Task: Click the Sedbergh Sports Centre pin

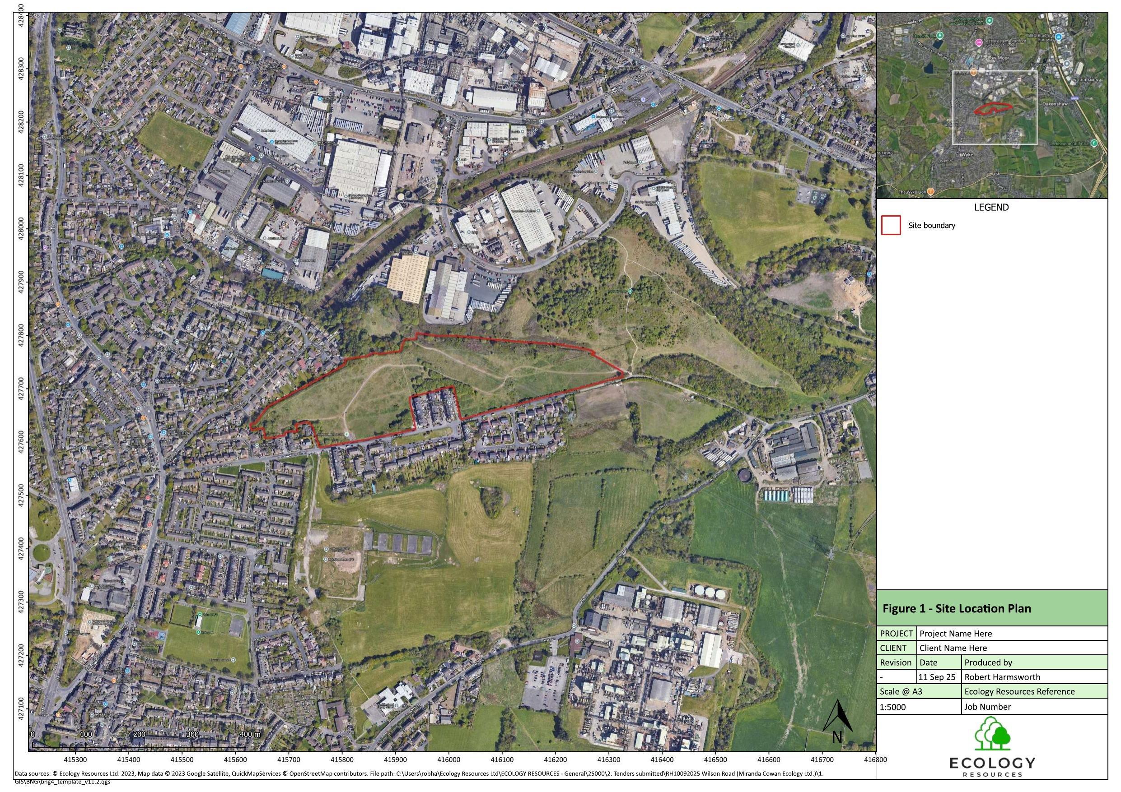Action: 990,20
